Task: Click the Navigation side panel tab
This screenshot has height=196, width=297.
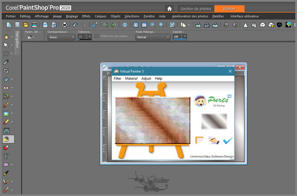Action: [x=17, y=40]
